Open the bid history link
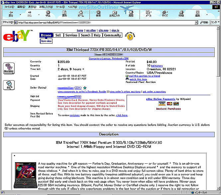The image size is (221, 195). [x=157, y=66]
